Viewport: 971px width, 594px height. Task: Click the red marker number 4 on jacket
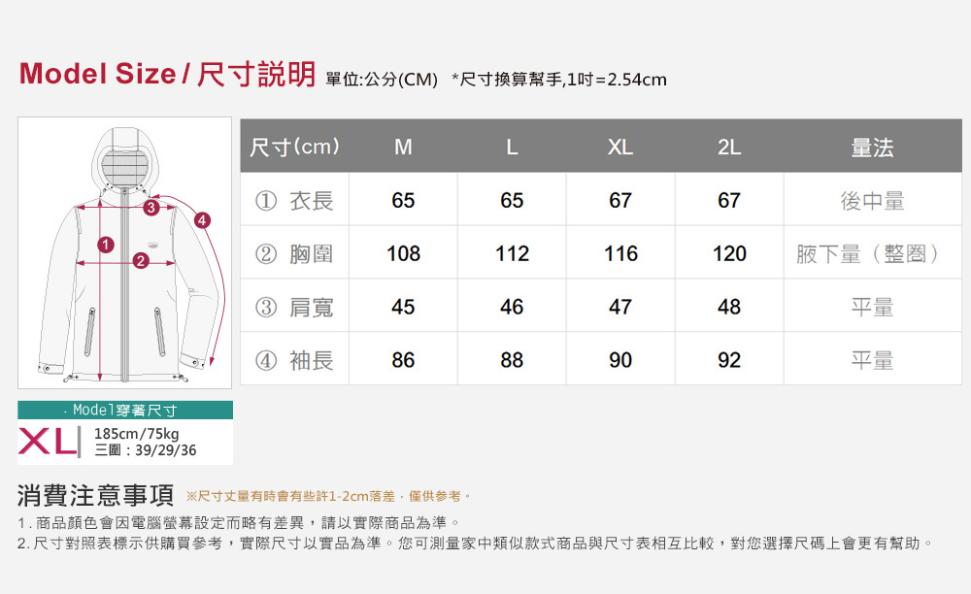click(x=203, y=219)
